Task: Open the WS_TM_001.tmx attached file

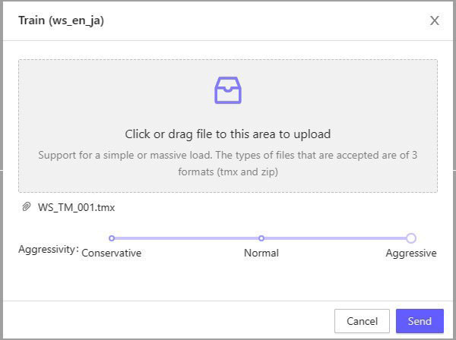Action: pyautogui.click(x=76, y=206)
